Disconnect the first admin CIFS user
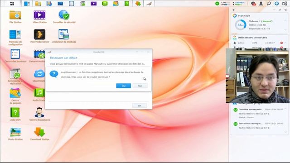Viewport: 290px width, 163px height. tap(281, 43)
